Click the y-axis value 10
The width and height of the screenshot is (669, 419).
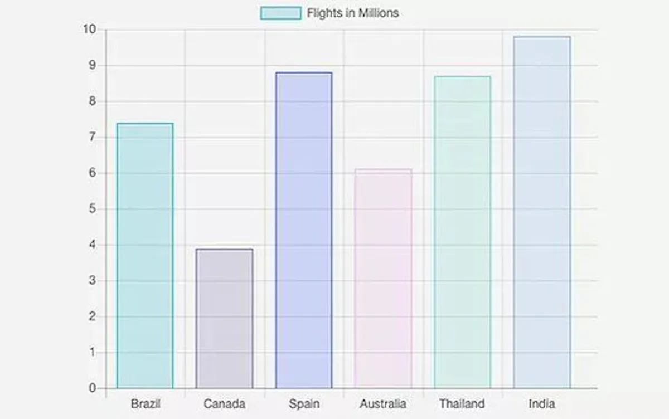[x=90, y=30]
